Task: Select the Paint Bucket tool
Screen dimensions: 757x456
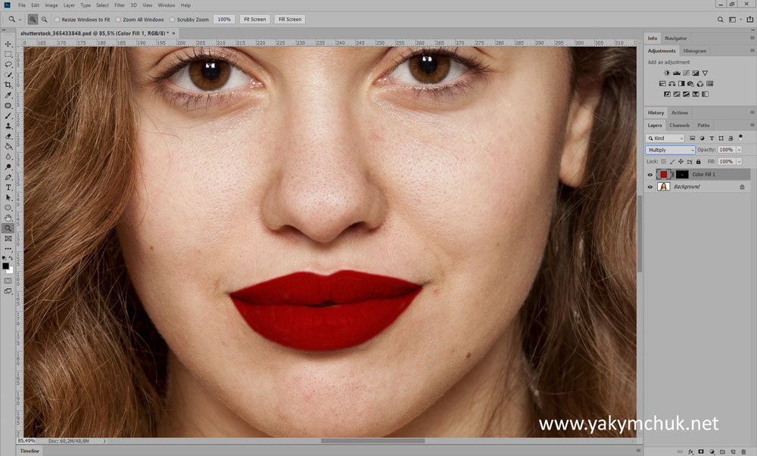Action: (x=8, y=147)
